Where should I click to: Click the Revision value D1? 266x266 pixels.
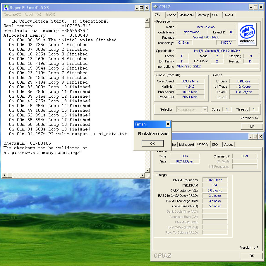pos(251,61)
